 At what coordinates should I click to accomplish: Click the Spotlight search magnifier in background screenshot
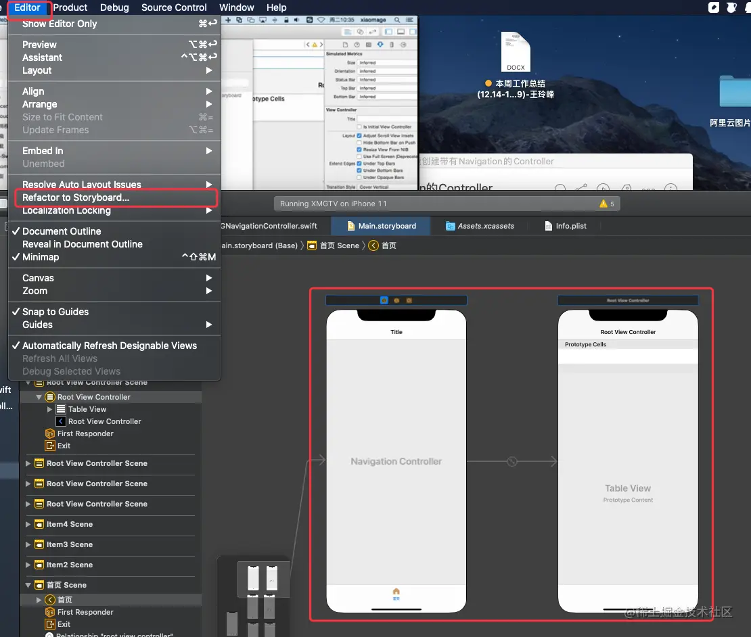click(x=397, y=20)
